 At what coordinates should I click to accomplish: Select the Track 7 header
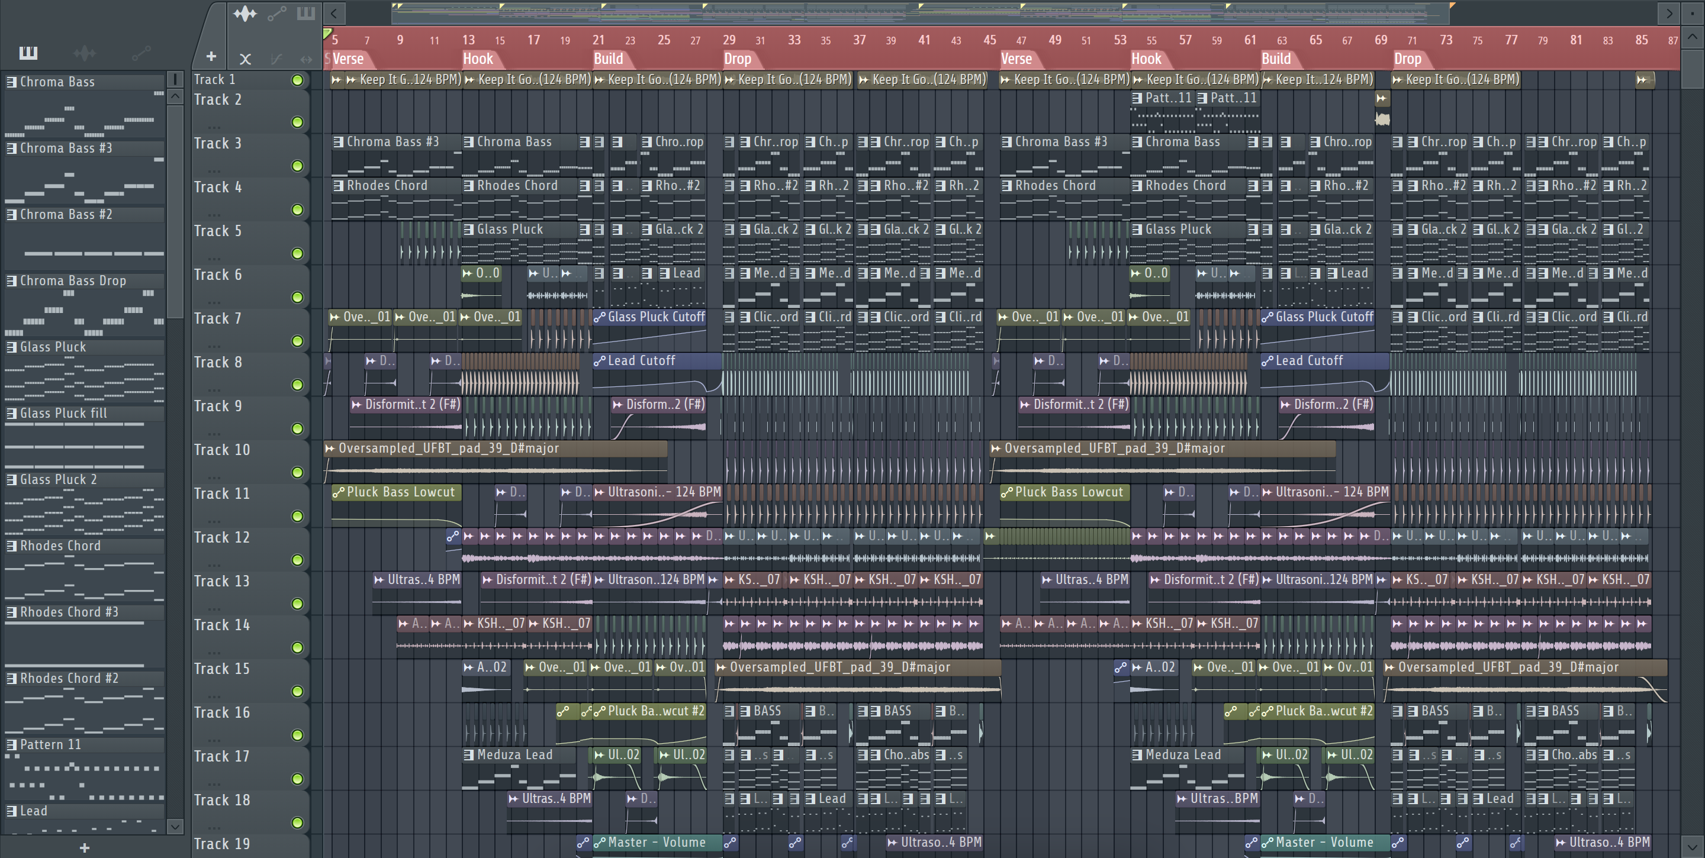250,330
